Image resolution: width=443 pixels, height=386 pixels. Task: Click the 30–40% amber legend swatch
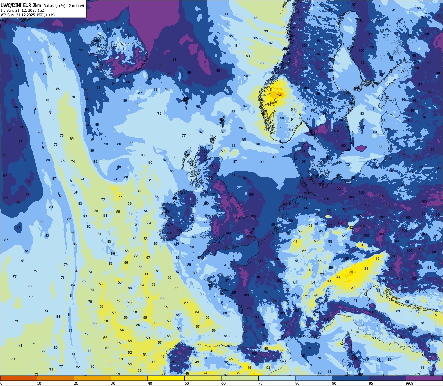(x=129, y=378)
